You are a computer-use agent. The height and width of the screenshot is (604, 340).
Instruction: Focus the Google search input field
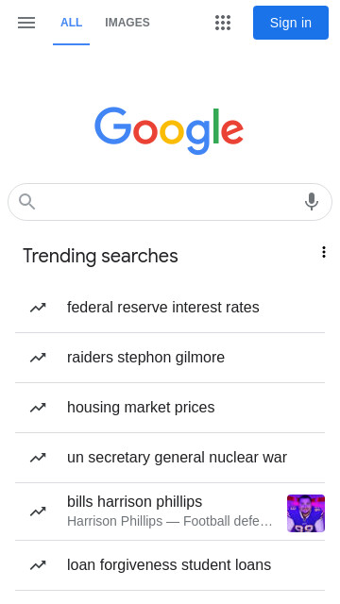pos(170,202)
